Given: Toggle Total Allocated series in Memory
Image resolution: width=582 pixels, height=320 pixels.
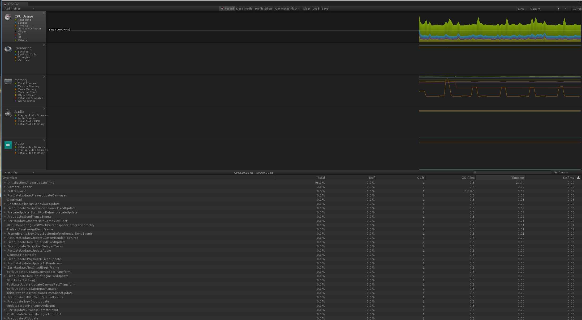Looking at the screenshot, I should 26,84.
